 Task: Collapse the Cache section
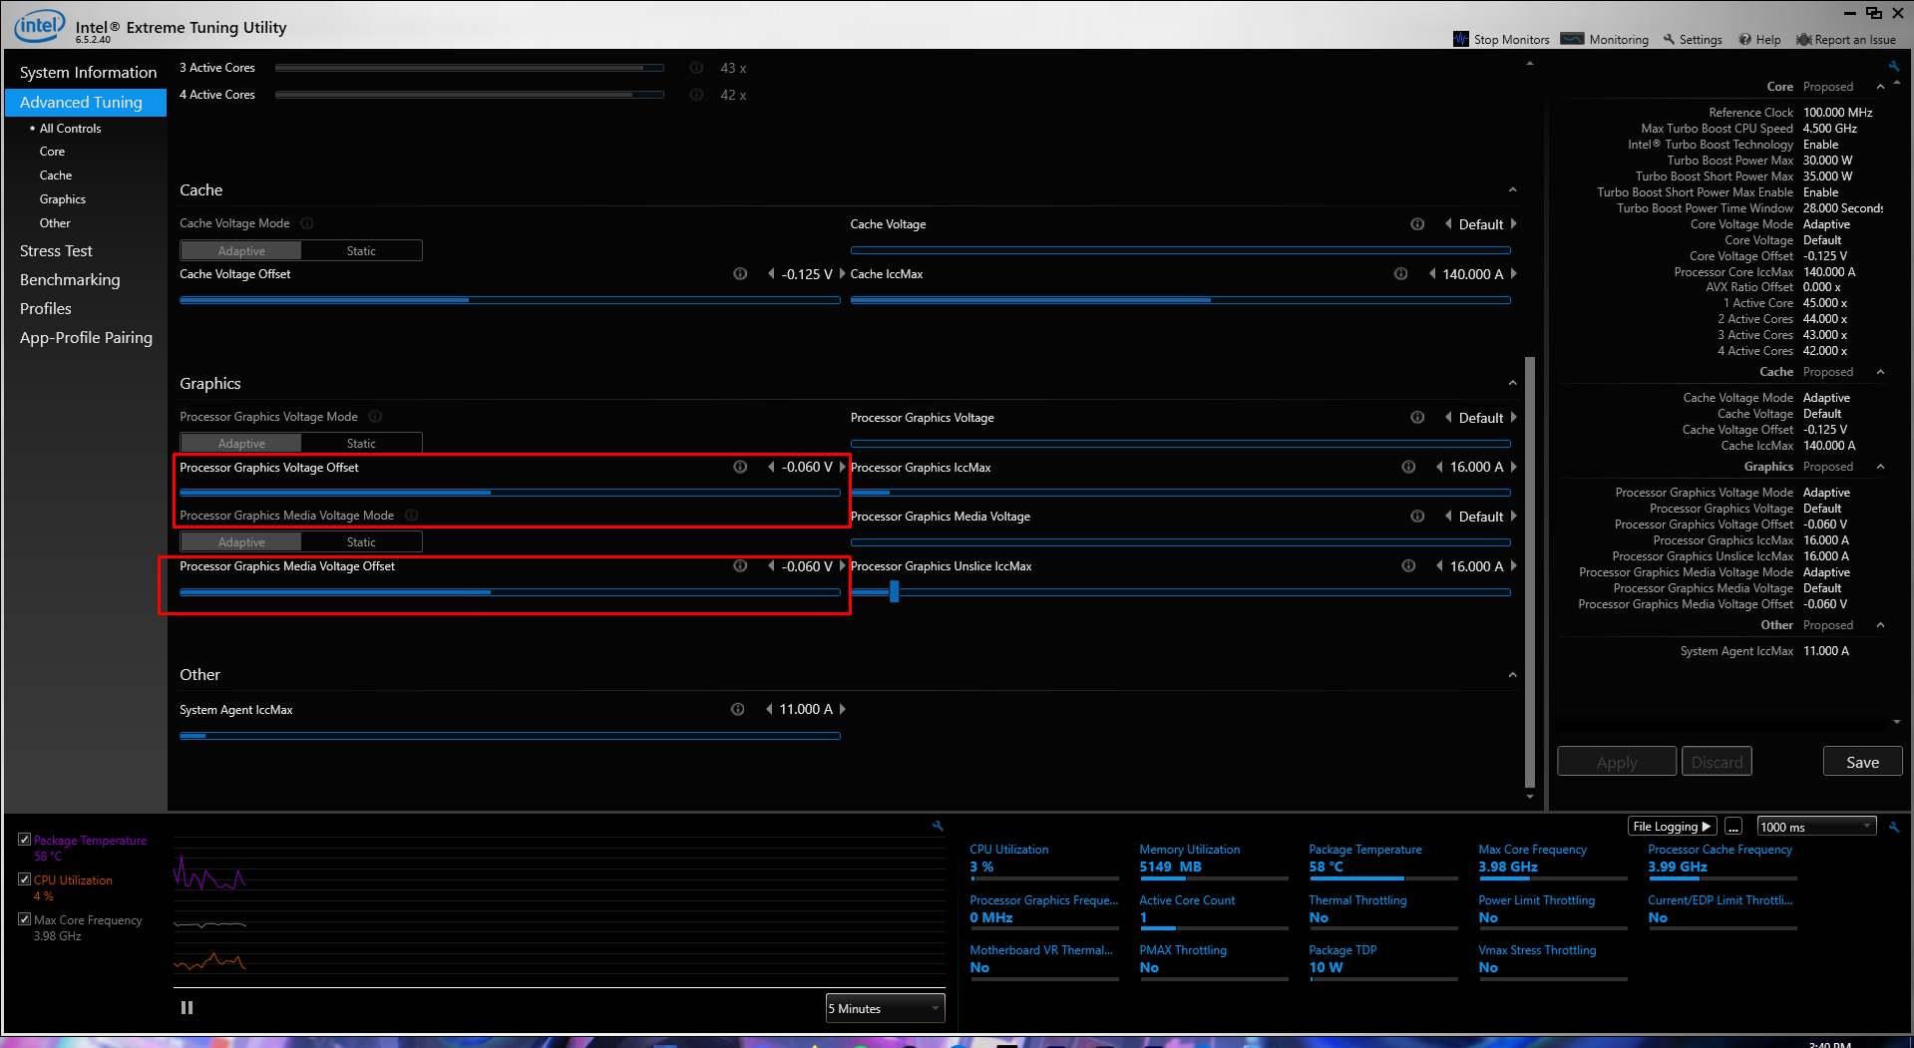[1512, 190]
